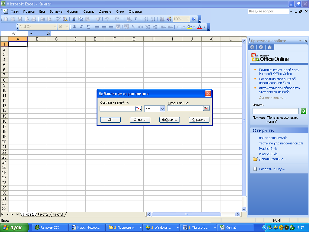Screen dimensions: 309x232
Task: Click the task pane Home icon
Action: tap(269, 47)
